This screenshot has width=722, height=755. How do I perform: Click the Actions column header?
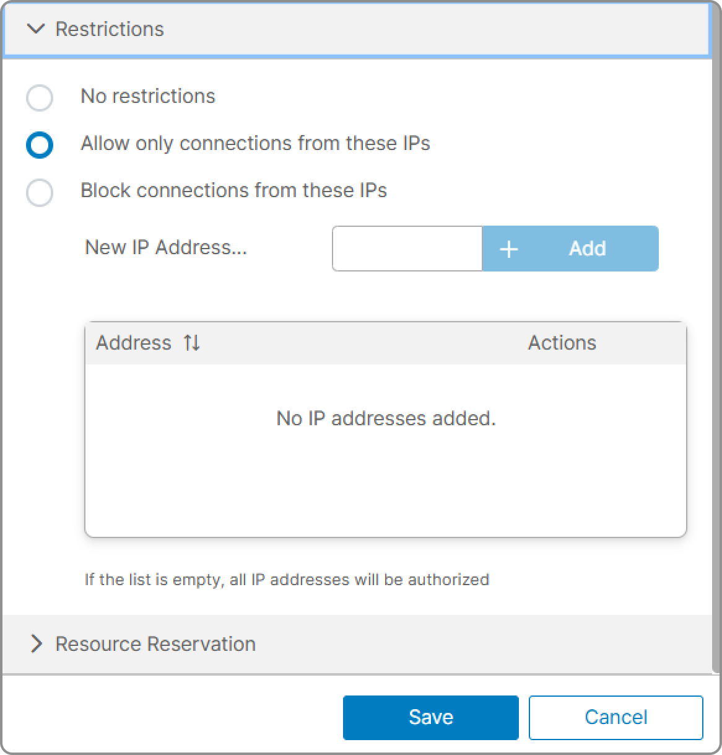click(562, 343)
